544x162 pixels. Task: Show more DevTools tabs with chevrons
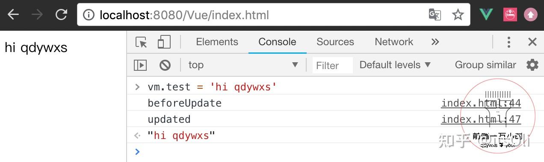(435, 42)
